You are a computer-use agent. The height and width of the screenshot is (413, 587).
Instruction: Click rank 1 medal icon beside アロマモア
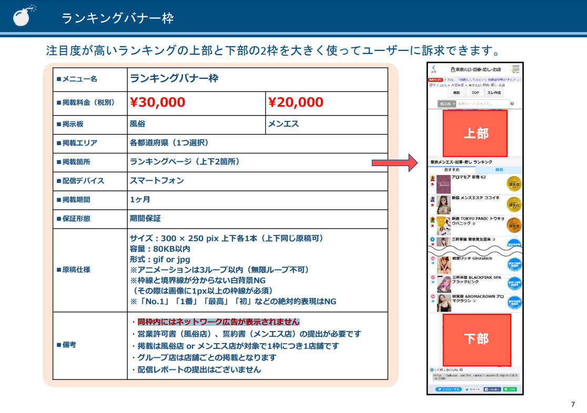[432, 179]
